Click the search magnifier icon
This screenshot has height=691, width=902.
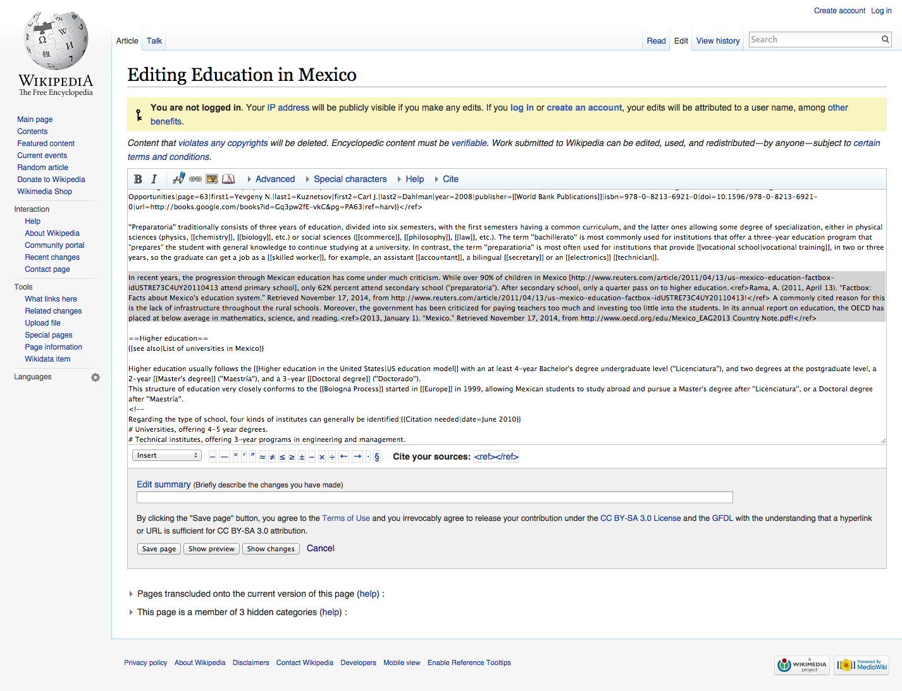pyautogui.click(x=885, y=40)
